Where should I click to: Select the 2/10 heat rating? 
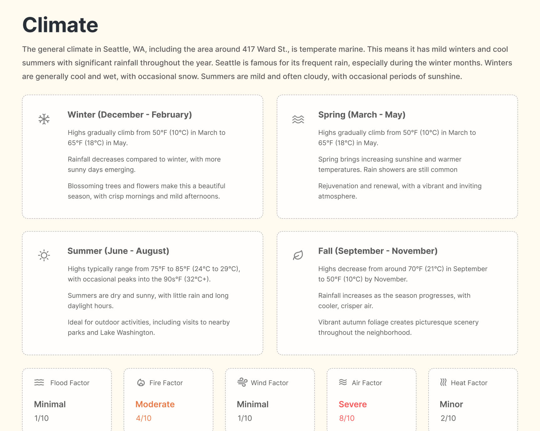click(448, 418)
